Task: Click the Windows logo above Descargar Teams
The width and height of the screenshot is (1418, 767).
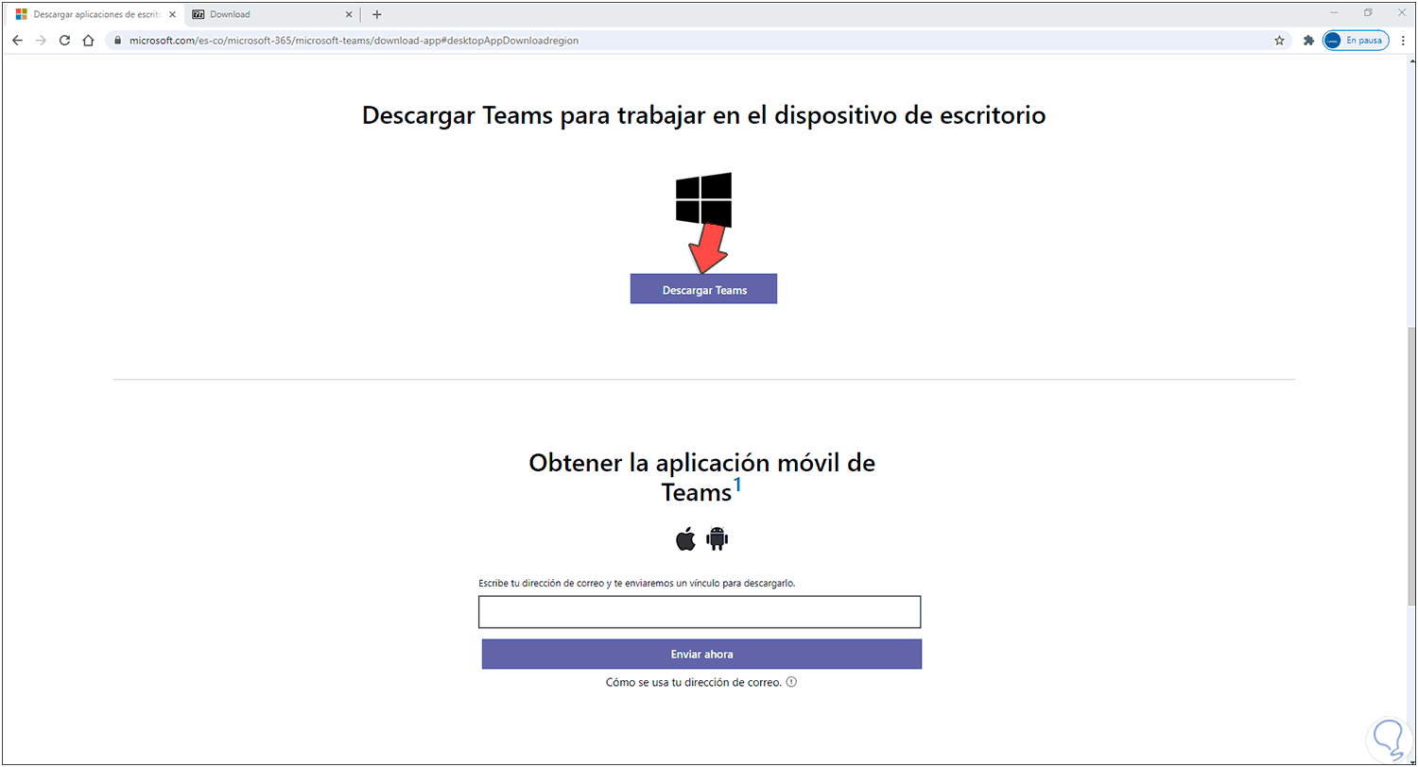Action: (x=703, y=199)
